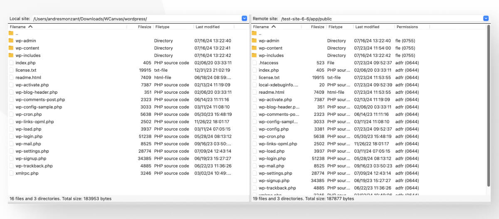Click the index.php file icon in local pane
Screen dimensions: 499x219
click(x=11, y=63)
